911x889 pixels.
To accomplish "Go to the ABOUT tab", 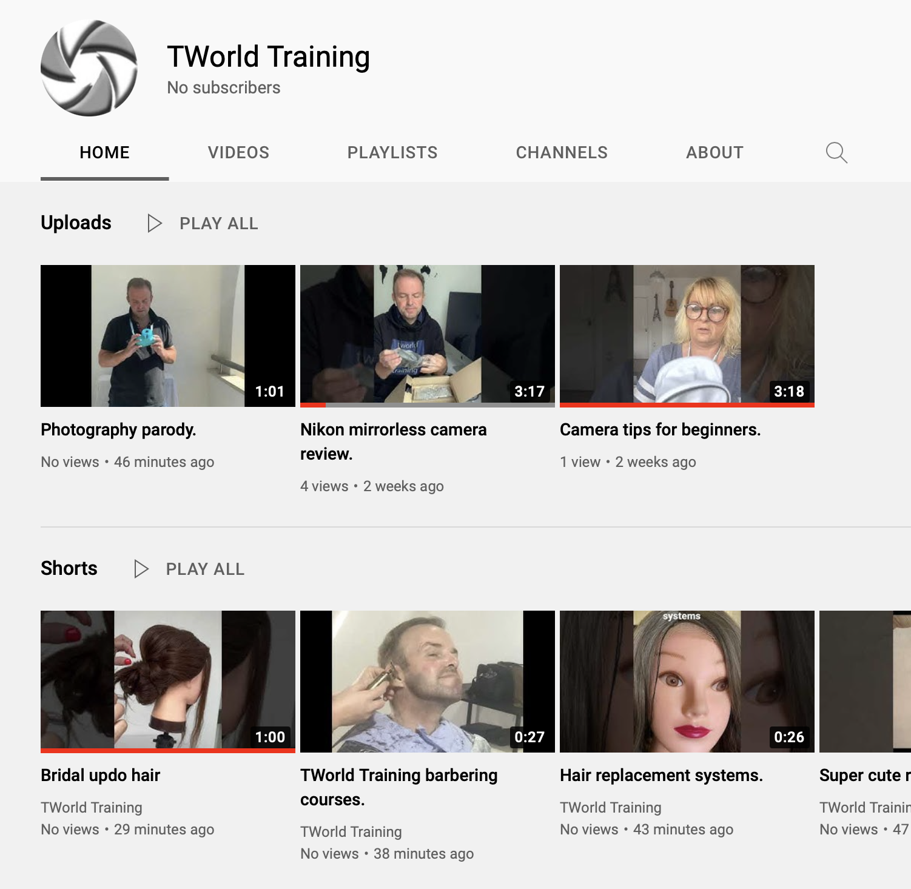I will click(x=714, y=152).
